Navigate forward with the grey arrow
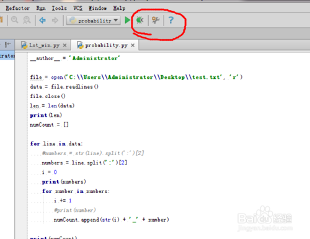The image size is (310, 239). click(55, 20)
